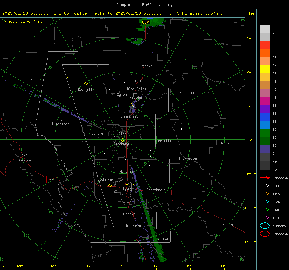Click the yellow diamond marker at Calgary

127,185
